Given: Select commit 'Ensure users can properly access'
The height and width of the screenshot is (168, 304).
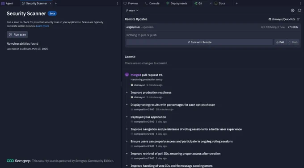Looking at the screenshot, I should click(x=182, y=142).
